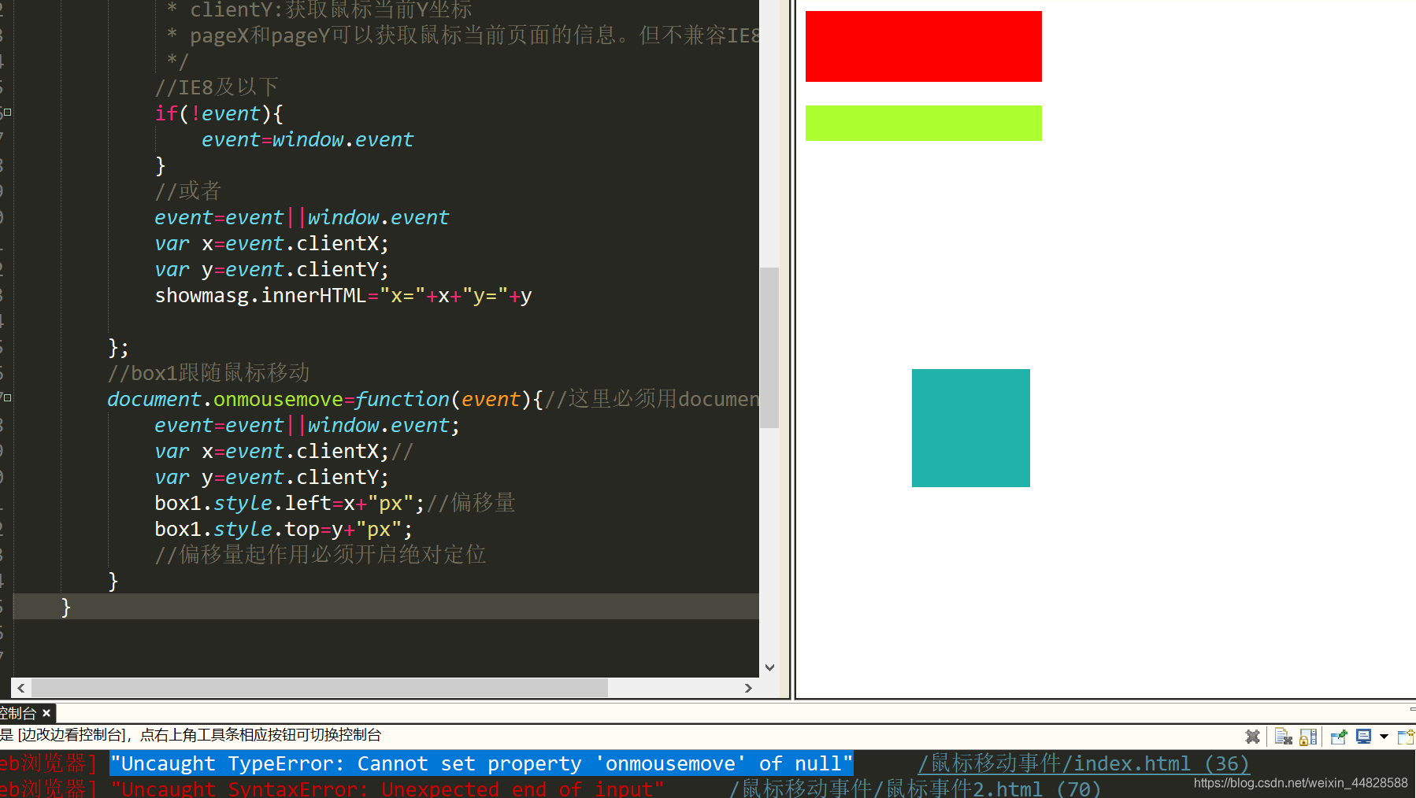Click the //box1跟随鼠标移动 comment line
This screenshot has height=798, width=1416.
click(209, 373)
